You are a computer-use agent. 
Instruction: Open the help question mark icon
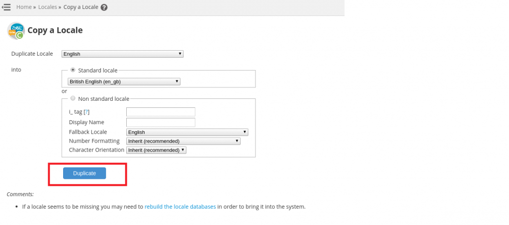(x=103, y=7)
